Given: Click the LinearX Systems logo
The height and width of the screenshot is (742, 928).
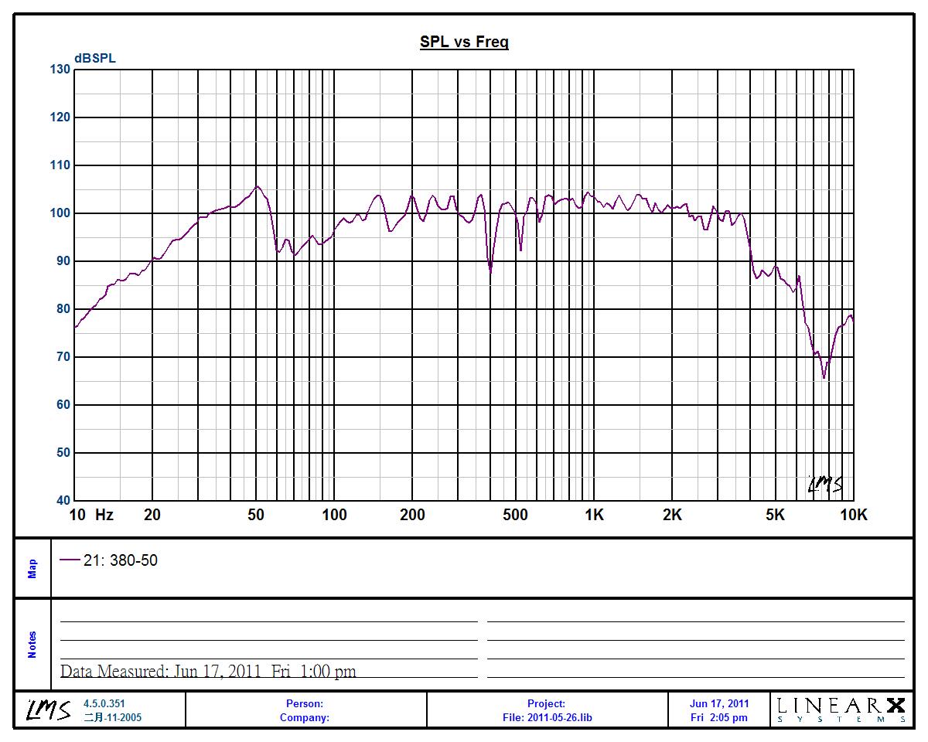Looking at the screenshot, I should 841,709.
